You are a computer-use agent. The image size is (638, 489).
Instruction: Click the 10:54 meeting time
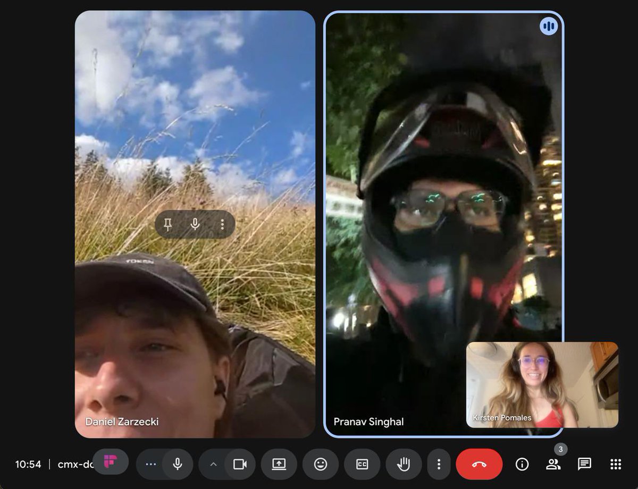[x=28, y=464]
